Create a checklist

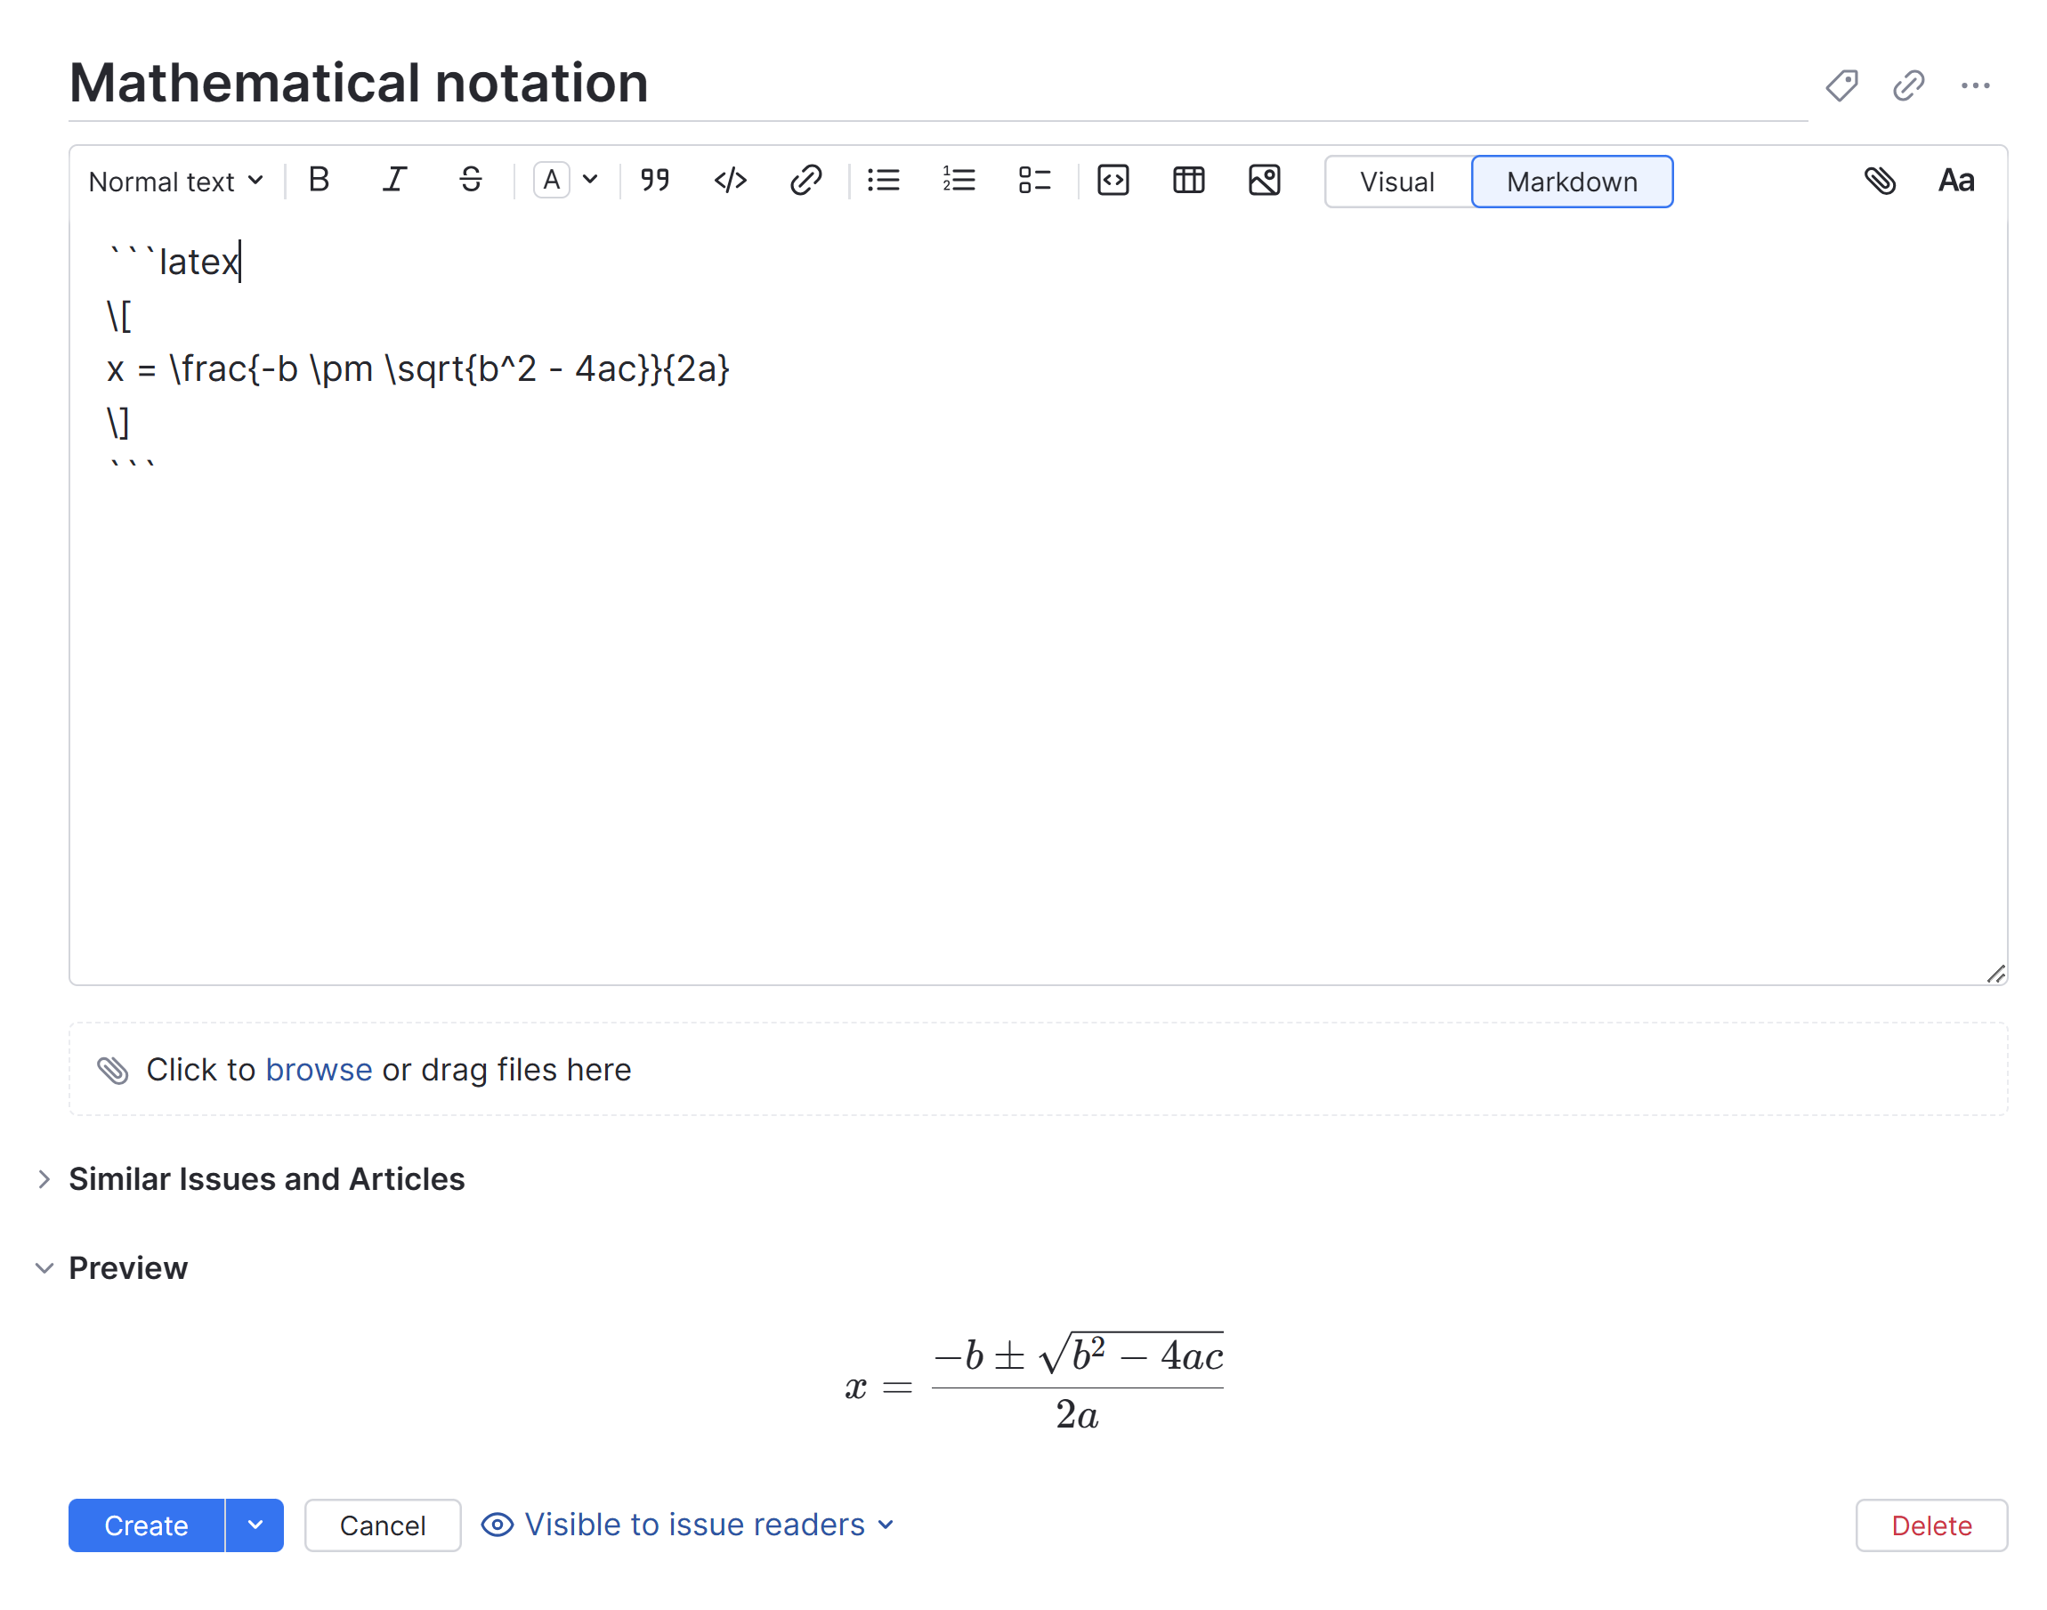tap(1034, 180)
